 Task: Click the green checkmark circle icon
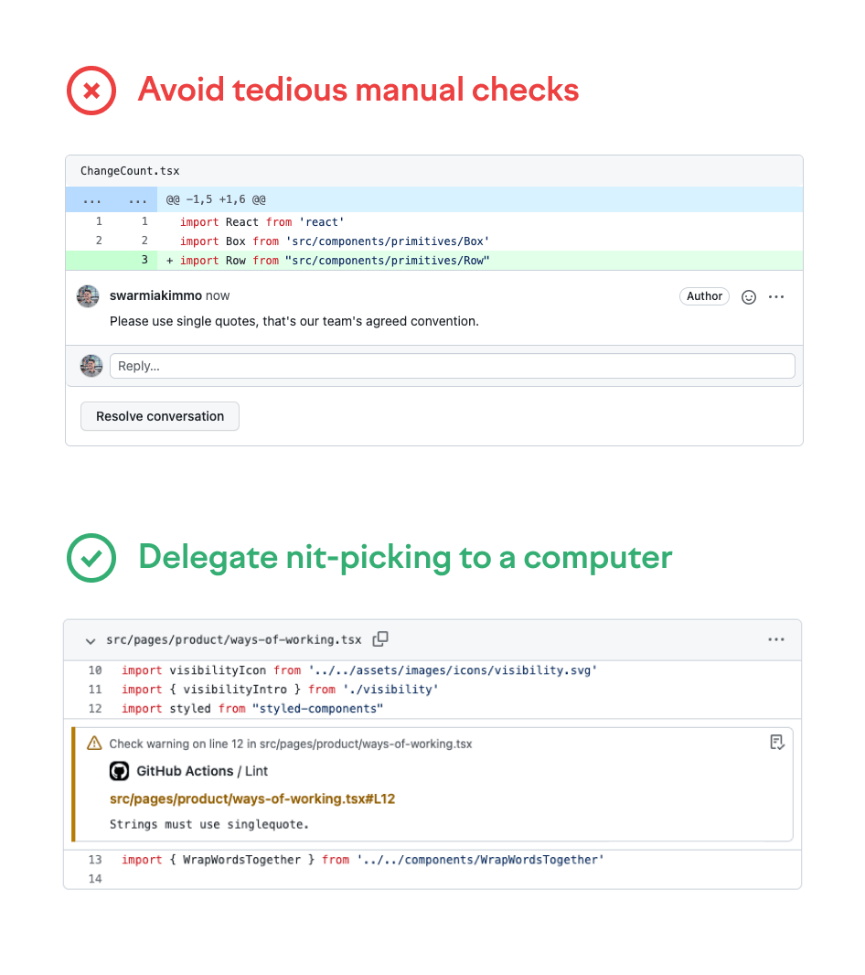pyautogui.click(x=91, y=557)
